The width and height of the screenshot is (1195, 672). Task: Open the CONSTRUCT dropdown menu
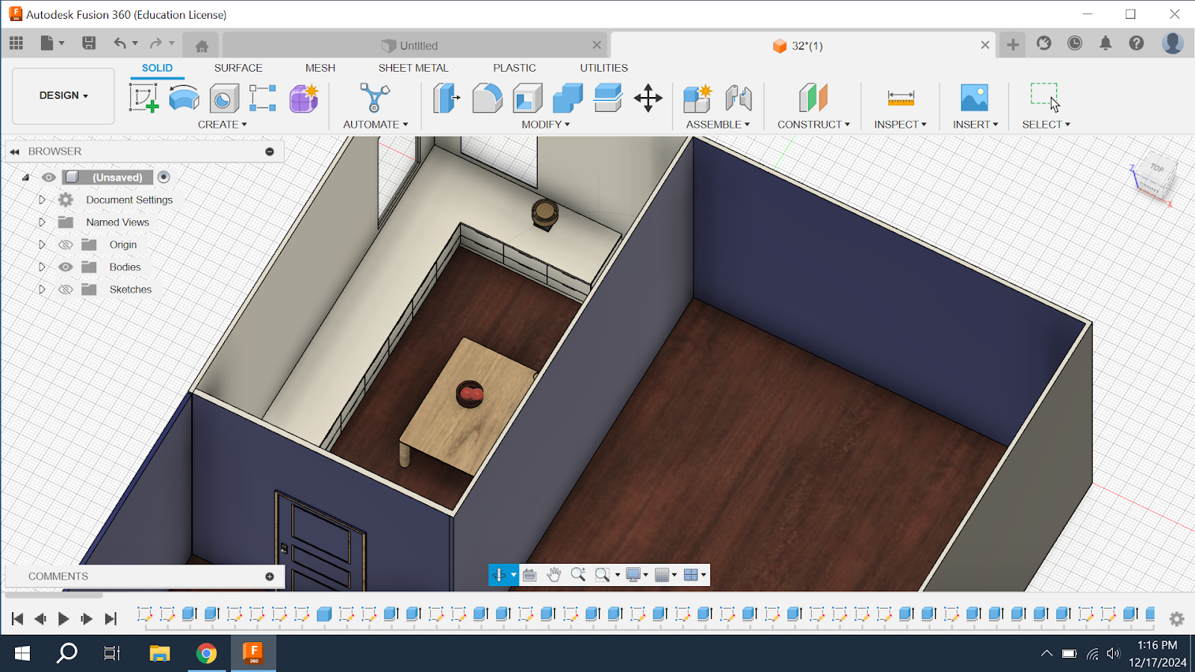(813, 125)
